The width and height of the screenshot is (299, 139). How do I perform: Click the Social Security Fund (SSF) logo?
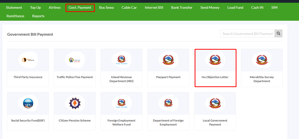[28, 103]
